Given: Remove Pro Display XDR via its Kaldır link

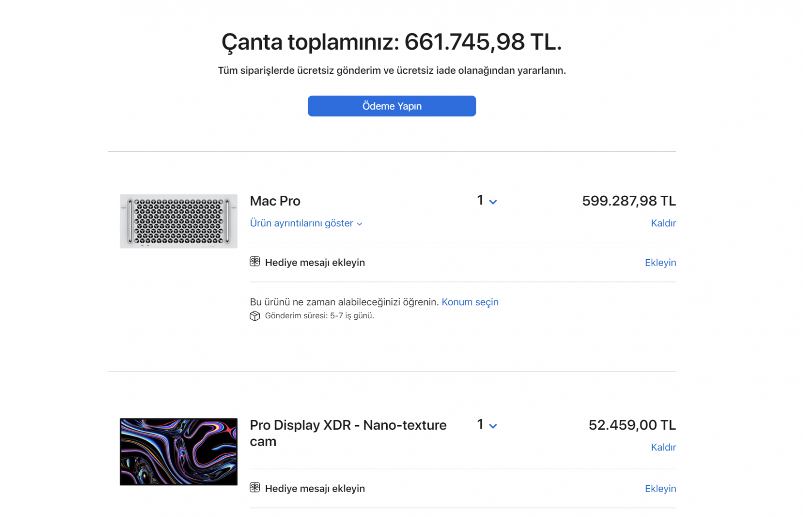Looking at the screenshot, I should click(663, 447).
